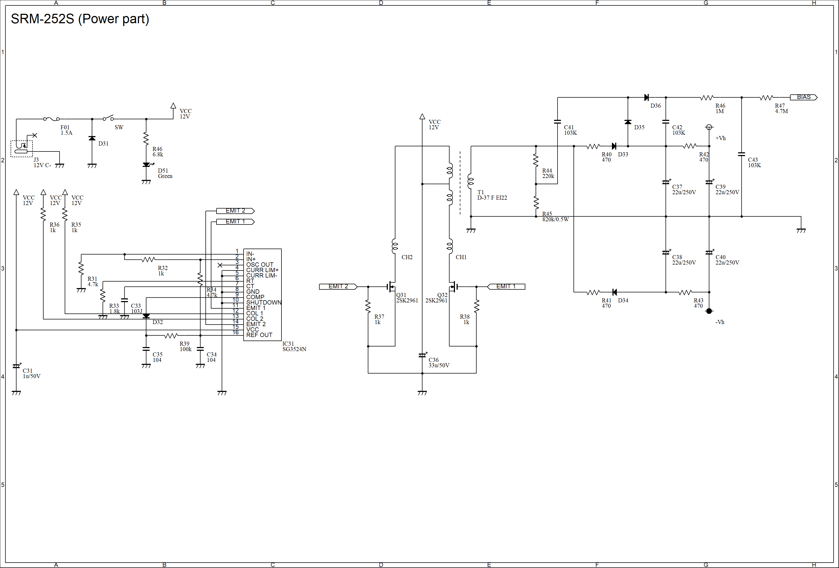Image resolution: width=839 pixels, height=568 pixels.
Task: Click the BIAS output port tag
Action: (803, 97)
